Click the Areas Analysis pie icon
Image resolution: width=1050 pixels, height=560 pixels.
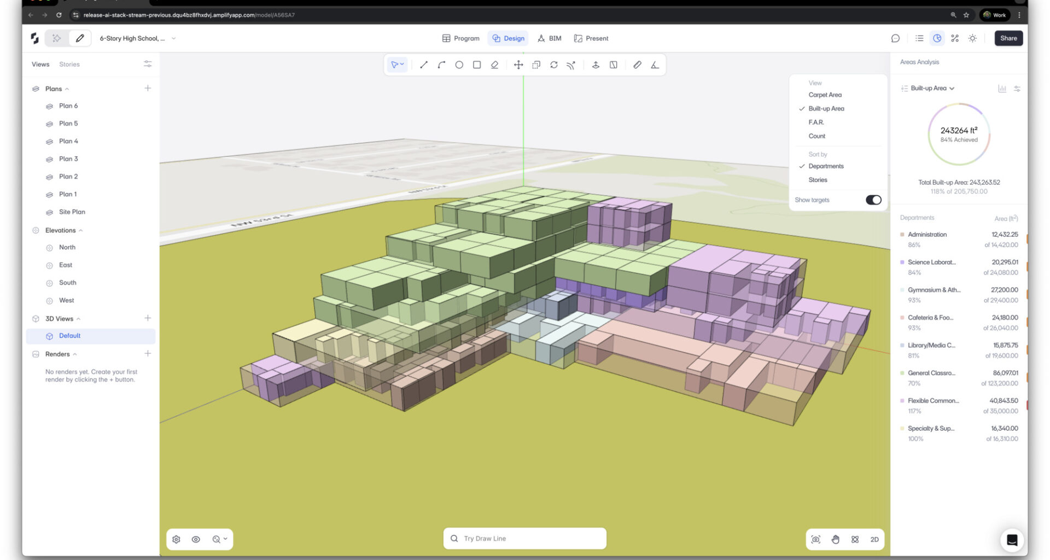(937, 38)
